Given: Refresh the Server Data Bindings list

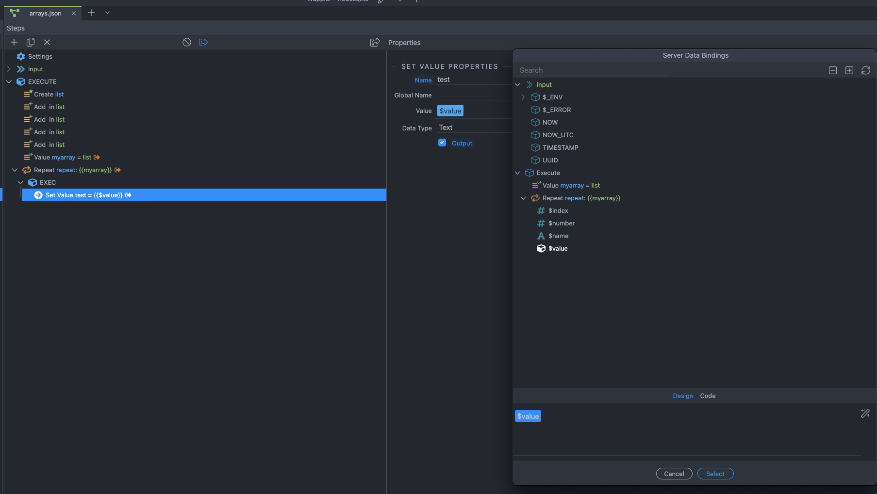Looking at the screenshot, I should pyautogui.click(x=866, y=70).
